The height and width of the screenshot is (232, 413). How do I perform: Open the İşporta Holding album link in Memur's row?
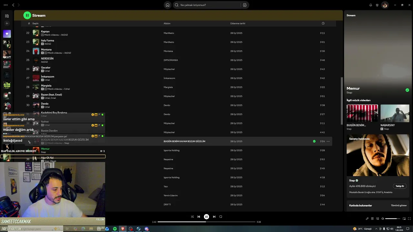(171, 150)
